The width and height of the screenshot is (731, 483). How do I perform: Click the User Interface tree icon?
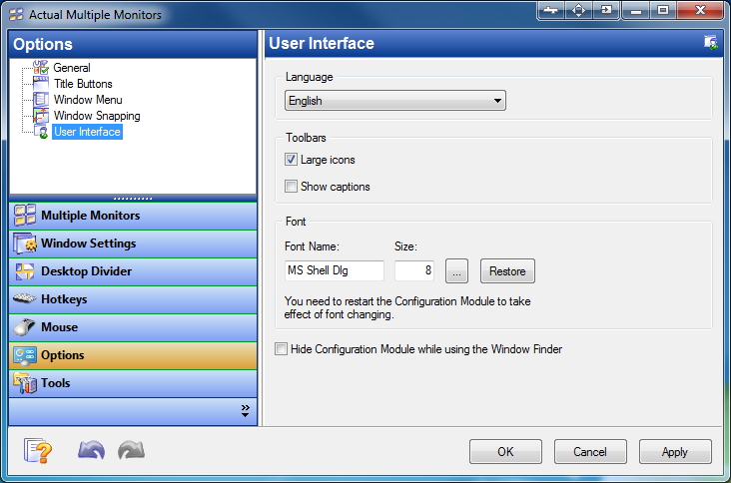41,132
